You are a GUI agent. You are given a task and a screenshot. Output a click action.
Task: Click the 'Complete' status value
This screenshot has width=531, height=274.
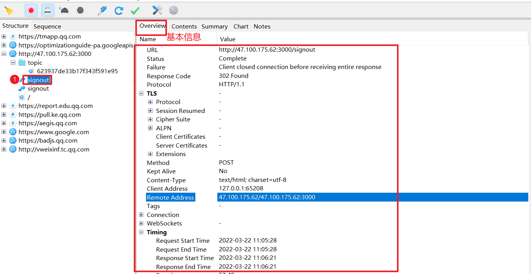point(233,59)
